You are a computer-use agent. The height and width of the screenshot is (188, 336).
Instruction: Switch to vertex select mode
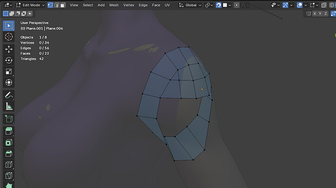tap(50, 5)
